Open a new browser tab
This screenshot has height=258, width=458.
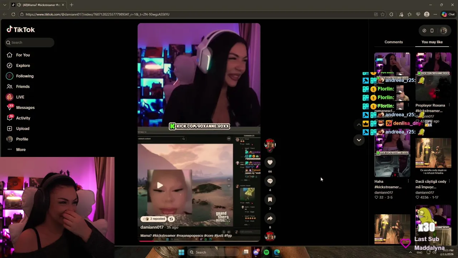(72, 5)
